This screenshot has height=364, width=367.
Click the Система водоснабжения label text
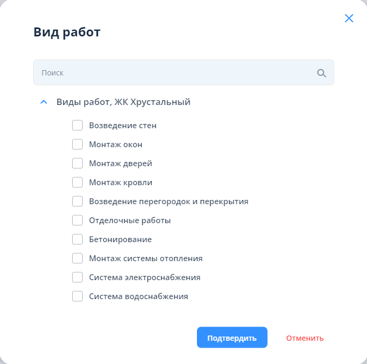point(138,296)
